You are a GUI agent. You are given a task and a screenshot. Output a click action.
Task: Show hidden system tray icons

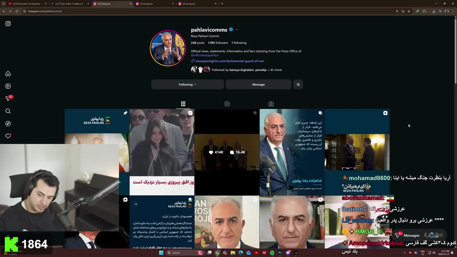tap(404, 253)
